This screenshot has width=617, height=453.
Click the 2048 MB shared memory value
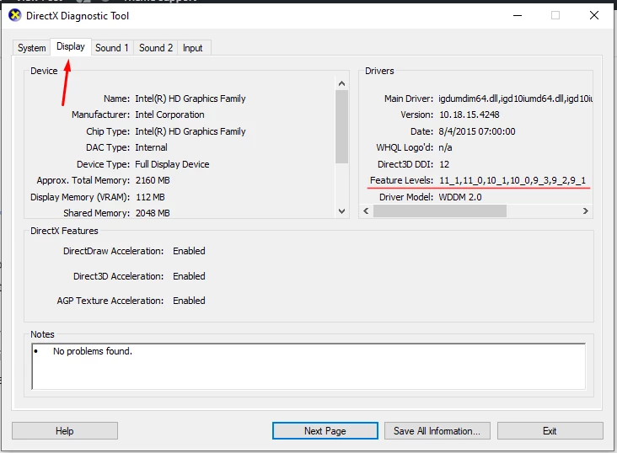(153, 213)
